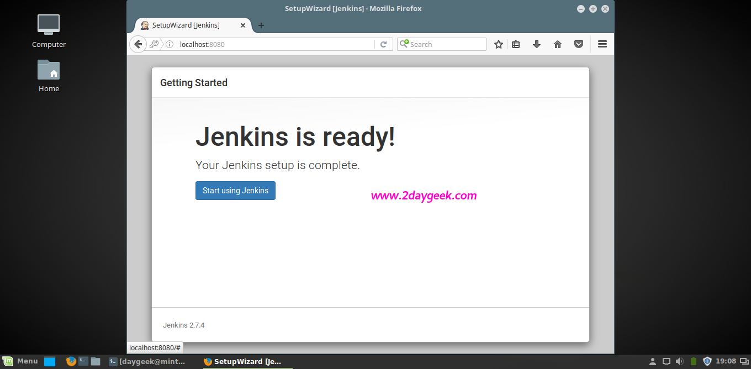Open a new tab with plus button
751x369 pixels.
(x=261, y=25)
